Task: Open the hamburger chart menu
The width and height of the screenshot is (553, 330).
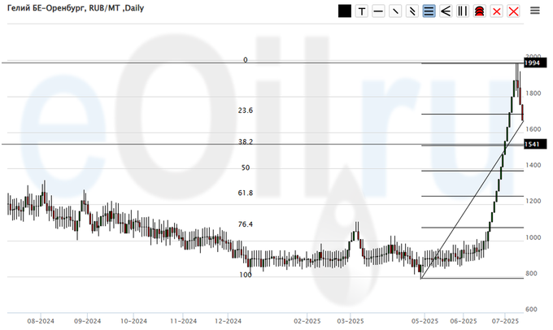Action: [535, 11]
